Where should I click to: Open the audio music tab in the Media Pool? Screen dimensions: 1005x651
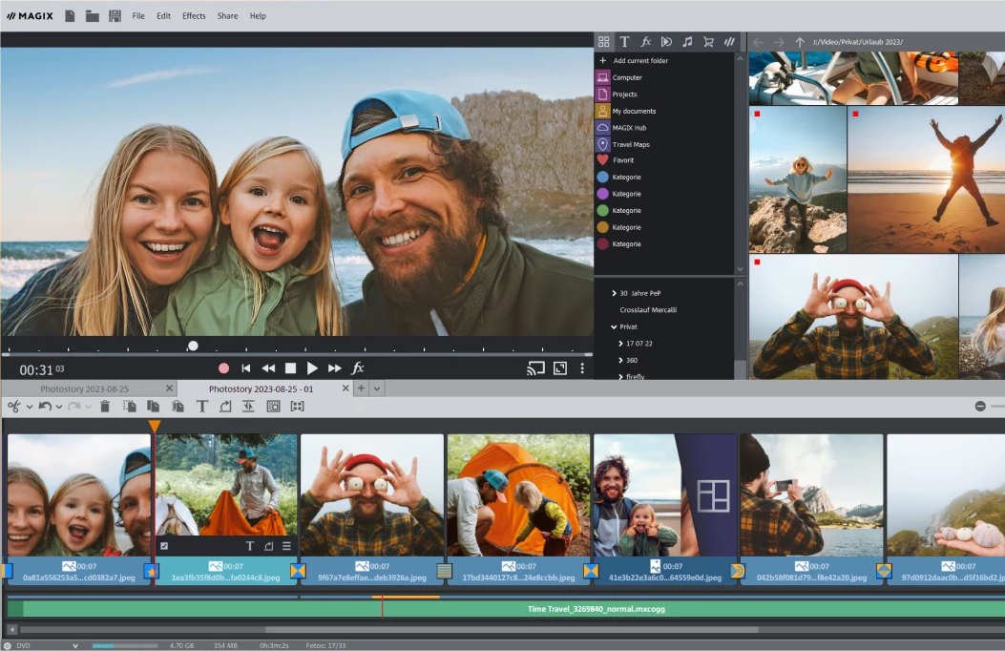[x=687, y=42]
